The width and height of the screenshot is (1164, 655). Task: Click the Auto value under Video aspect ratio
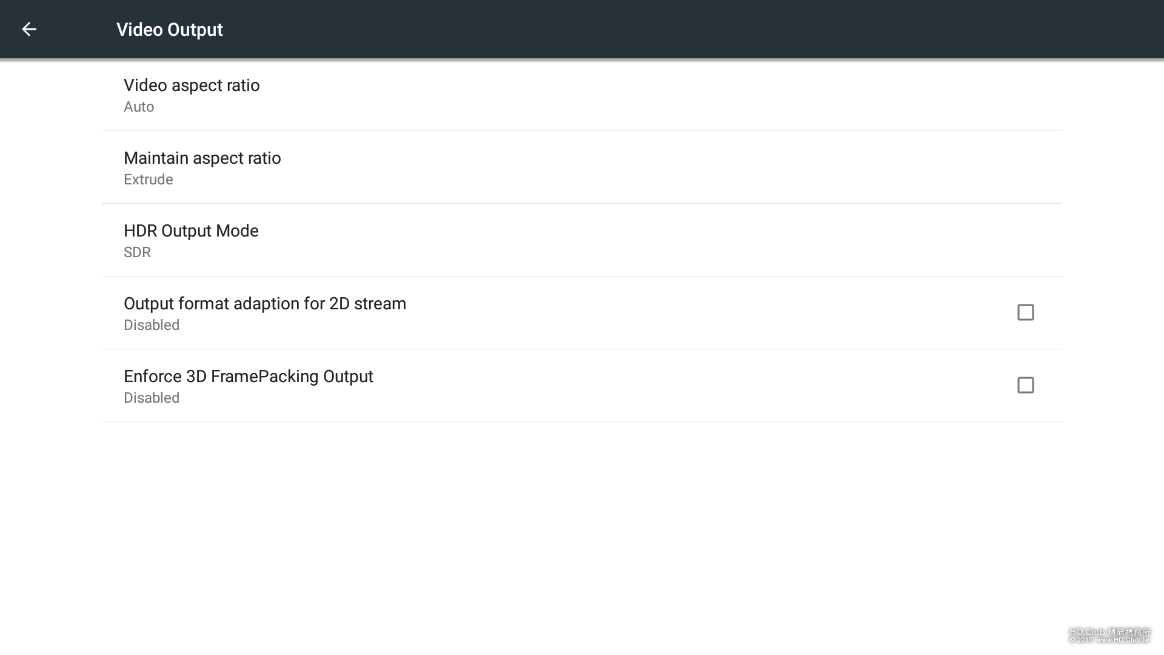[x=139, y=107]
